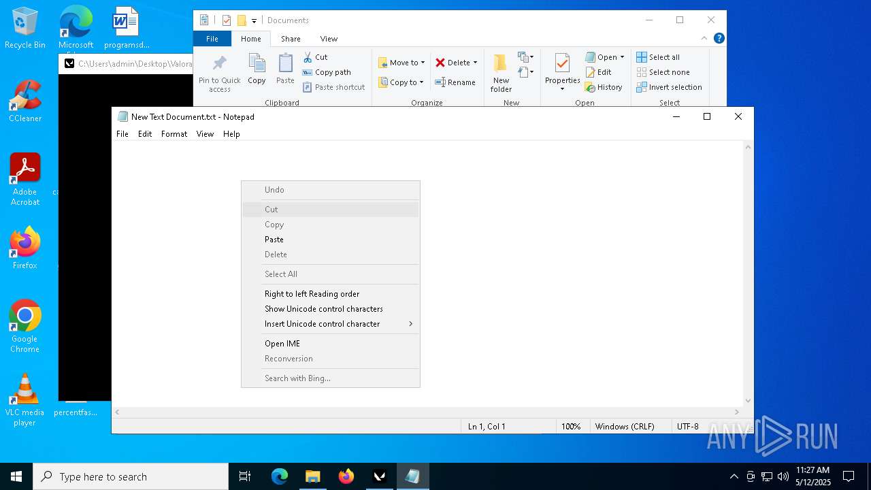The width and height of the screenshot is (871, 490).
Task: Open Notepad's View menu
Action: pos(205,134)
